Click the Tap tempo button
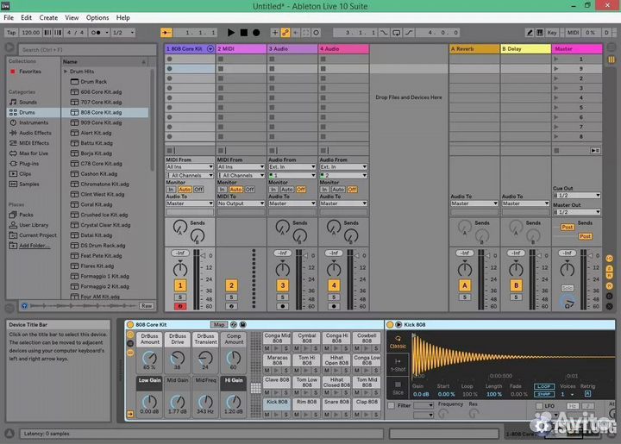This screenshot has height=444, width=621. tap(11, 33)
